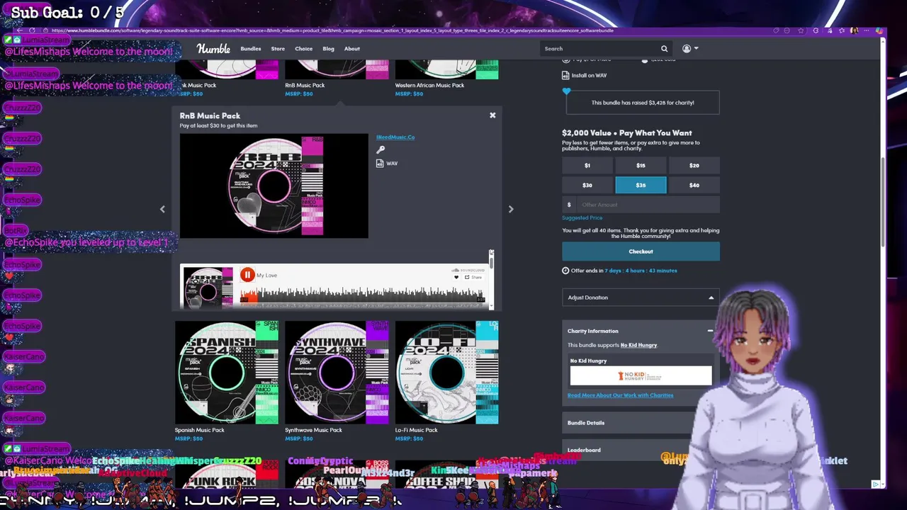
Task: Expand the Adjust Donation dropdown
Action: click(641, 297)
